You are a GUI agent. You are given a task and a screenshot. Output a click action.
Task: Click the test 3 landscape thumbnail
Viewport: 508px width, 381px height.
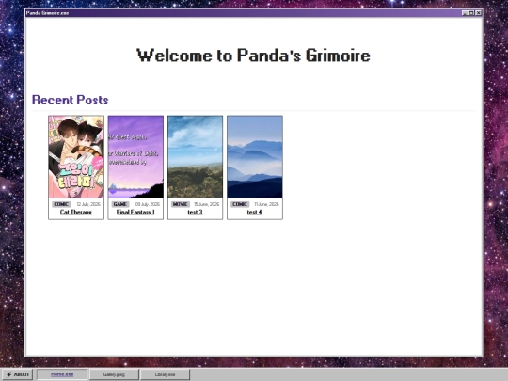point(195,157)
